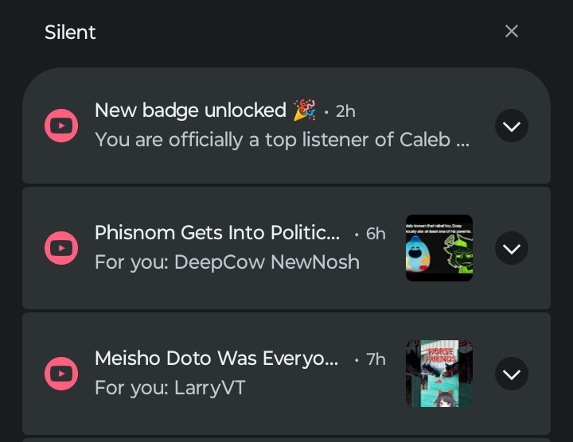
Task: Tap the top listener of Caleb message
Action: (282, 140)
